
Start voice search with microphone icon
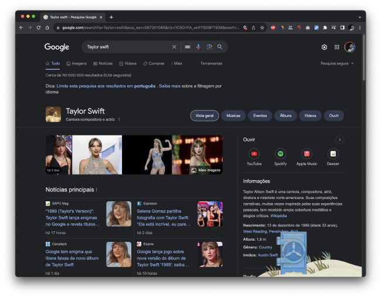tap(198, 47)
